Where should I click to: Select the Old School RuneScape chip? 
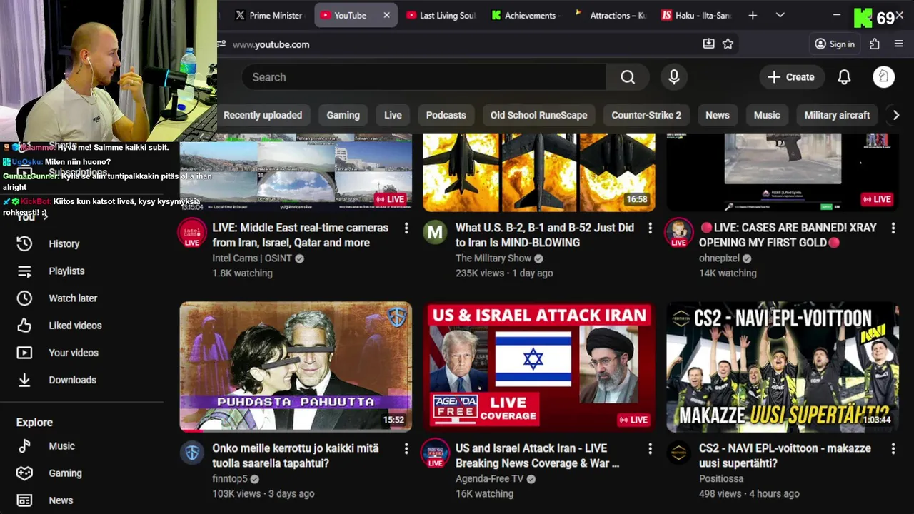tap(539, 115)
